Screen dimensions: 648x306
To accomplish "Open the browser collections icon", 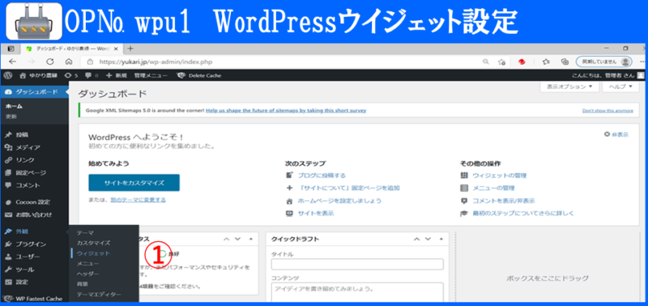I will click(x=565, y=62).
